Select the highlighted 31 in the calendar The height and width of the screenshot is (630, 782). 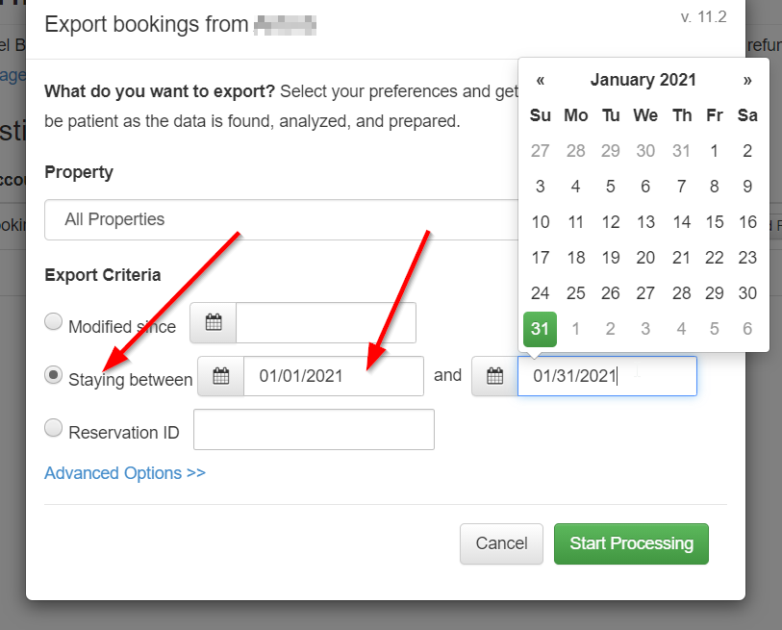click(540, 329)
